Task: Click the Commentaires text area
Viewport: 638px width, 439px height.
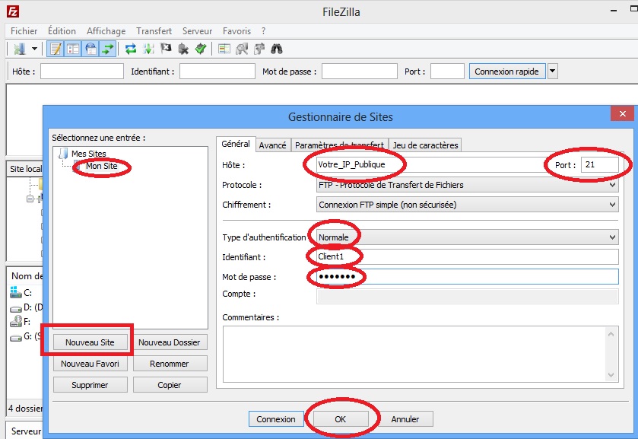Action: [415, 355]
